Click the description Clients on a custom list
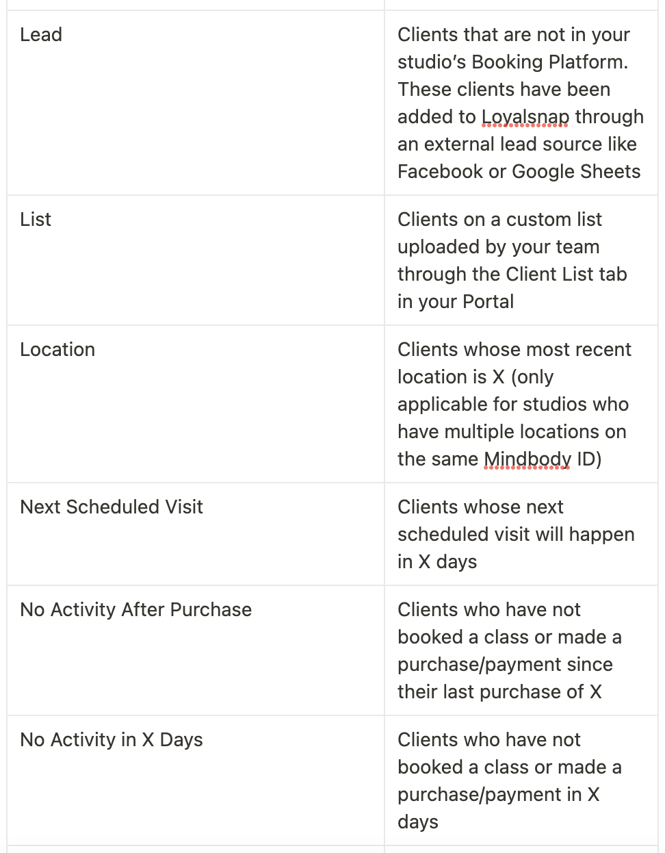This screenshot has height=853, width=665. coord(512,260)
